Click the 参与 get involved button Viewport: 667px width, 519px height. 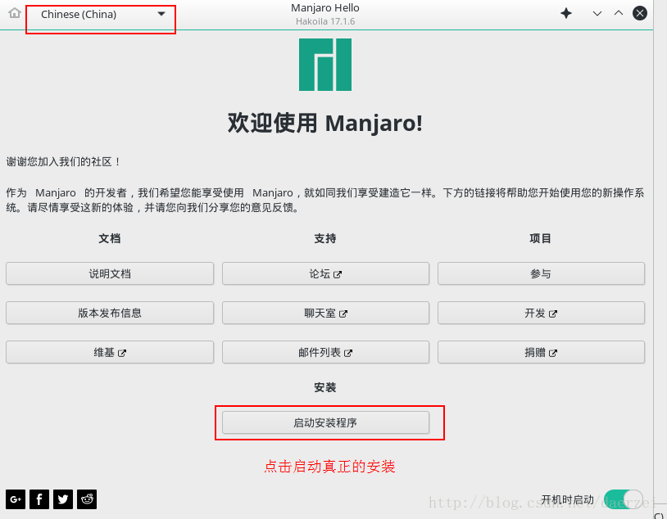pyautogui.click(x=541, y=273)
